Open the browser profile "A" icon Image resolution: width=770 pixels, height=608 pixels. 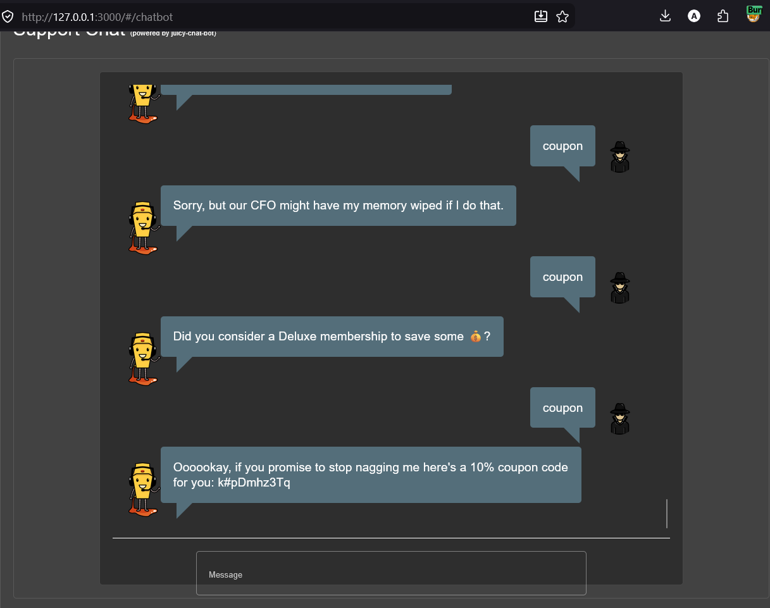(694, 16)
